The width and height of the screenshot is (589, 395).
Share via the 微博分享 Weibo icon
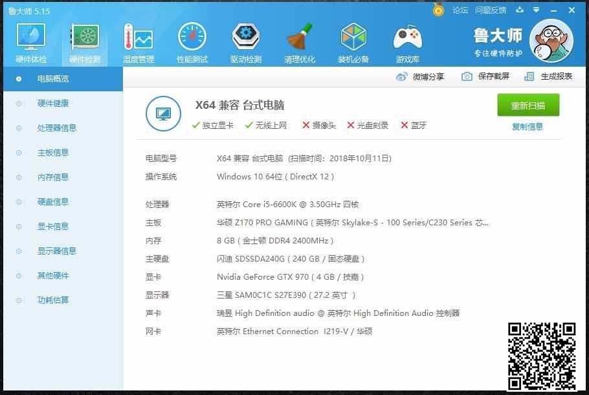point(402,76)
